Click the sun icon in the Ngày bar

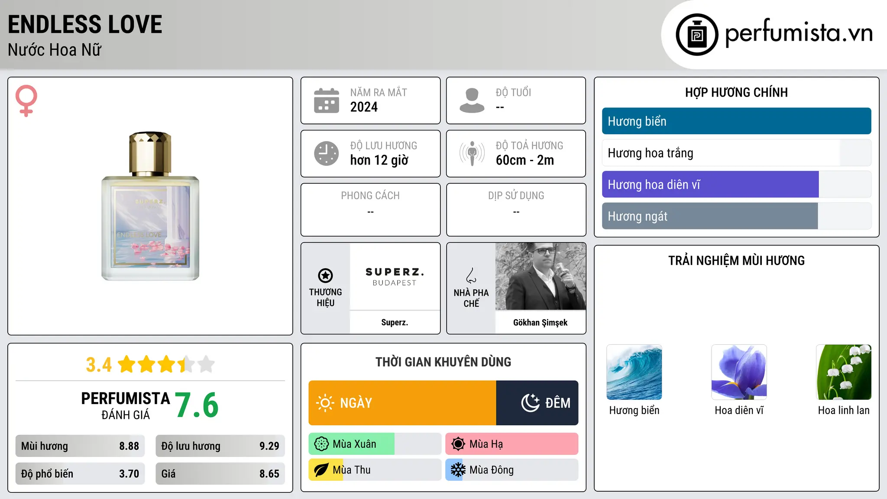[x=325, y=403]
